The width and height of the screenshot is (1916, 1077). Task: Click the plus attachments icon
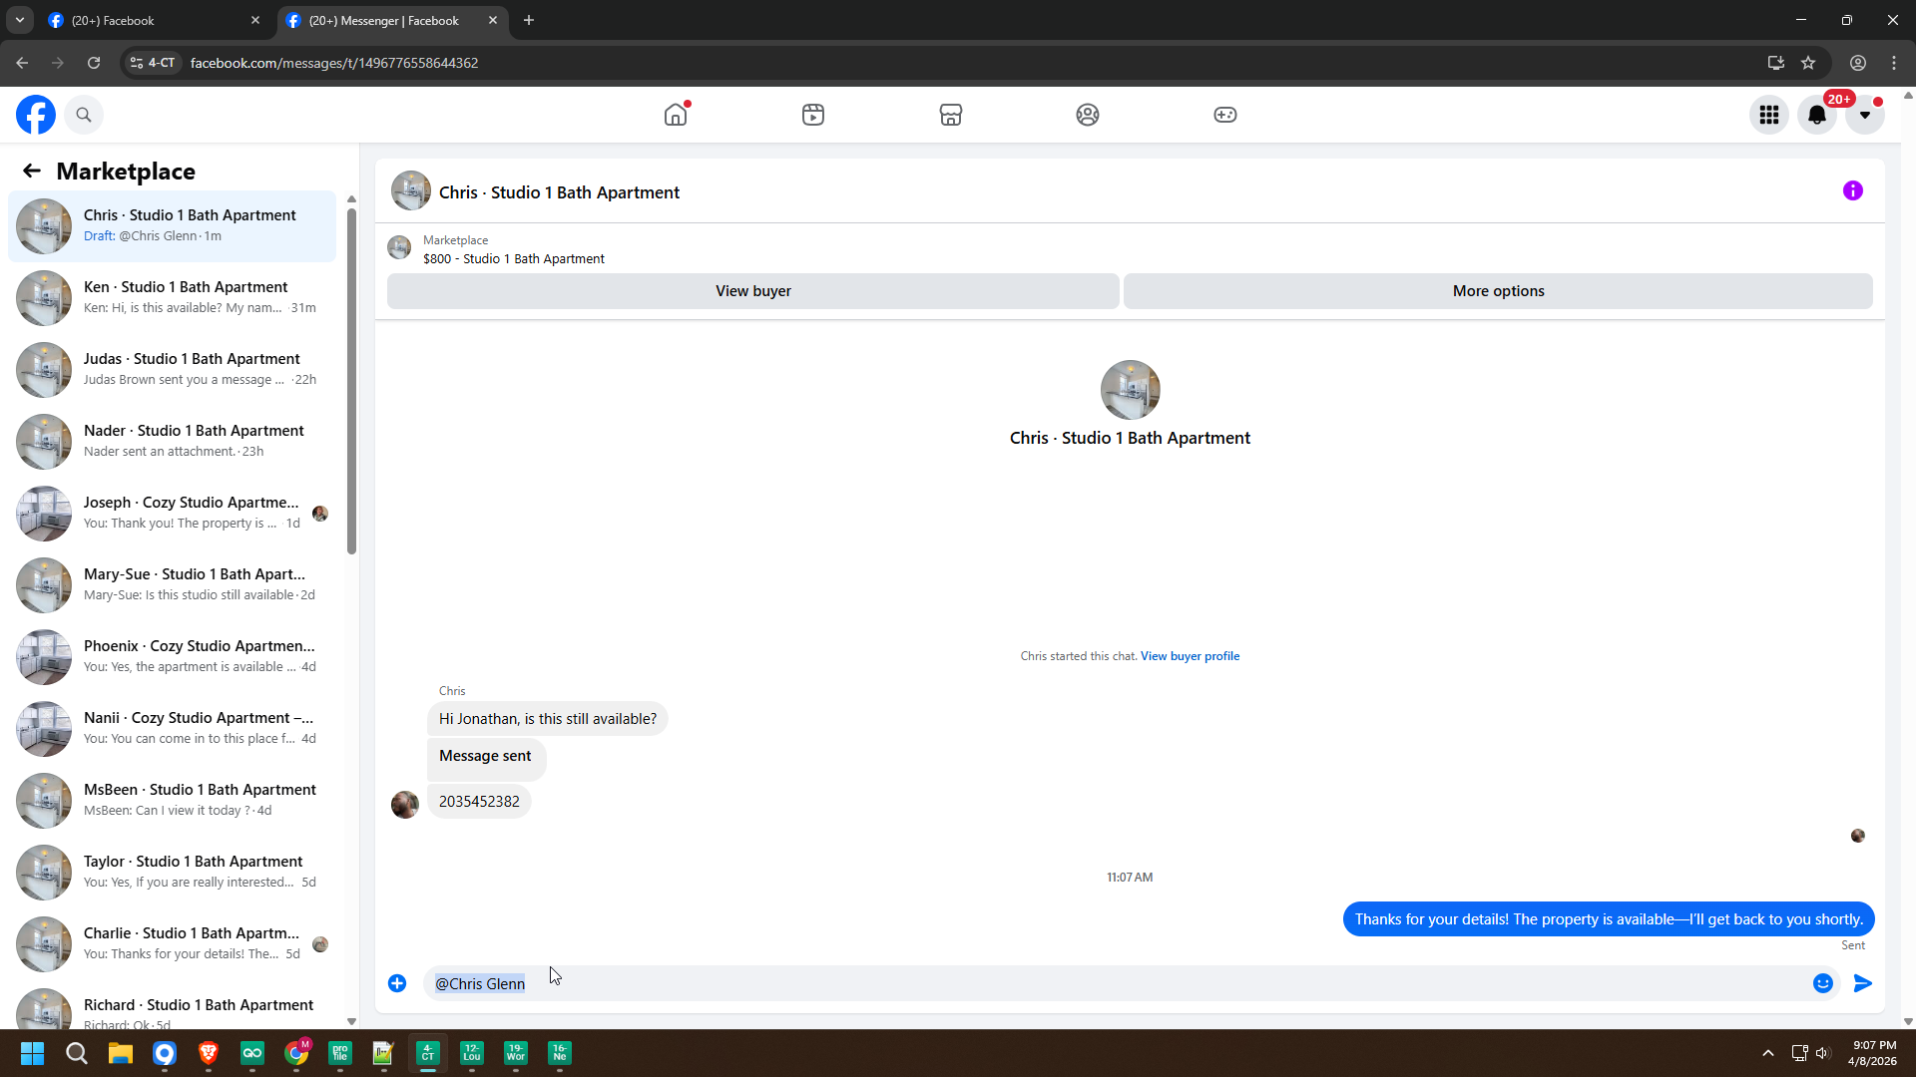point(397,983)
